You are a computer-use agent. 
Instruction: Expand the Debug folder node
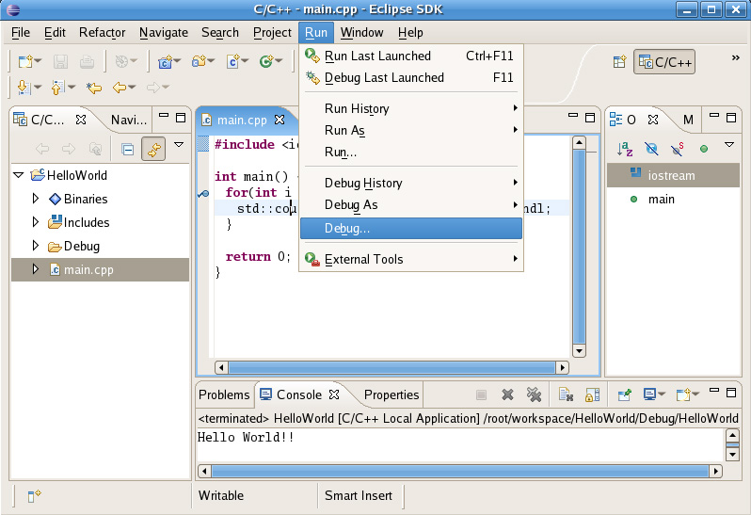(36, 246)
